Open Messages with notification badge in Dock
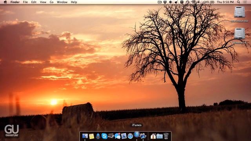Image resolution: width=251 pixels, height=141 pixels. coord(118,136)
